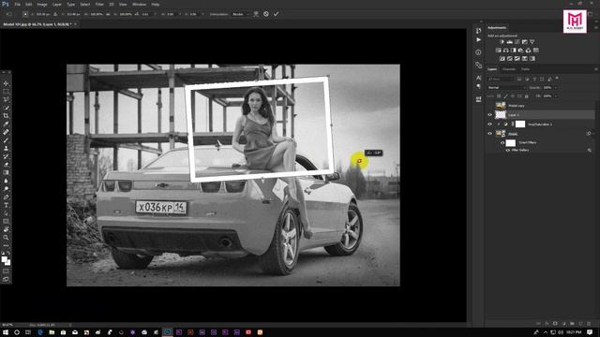Toggle Smart Filters visibility

click(x=502, y=143)
